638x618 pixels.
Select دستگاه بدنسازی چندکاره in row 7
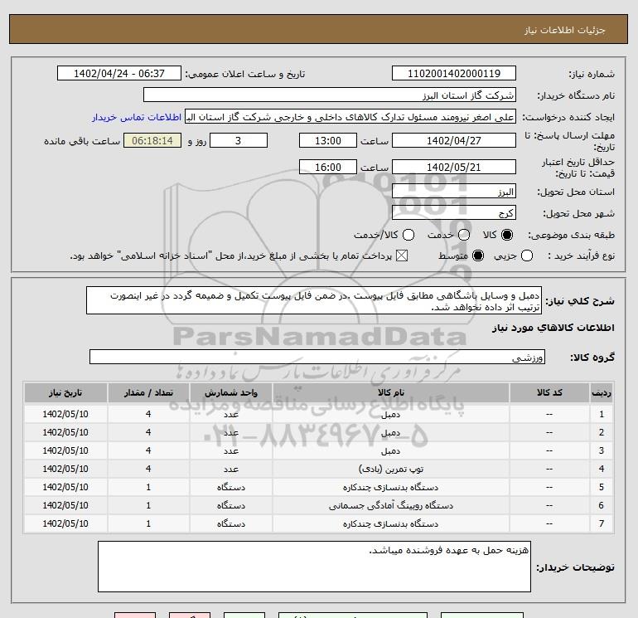tap(390, 524)
